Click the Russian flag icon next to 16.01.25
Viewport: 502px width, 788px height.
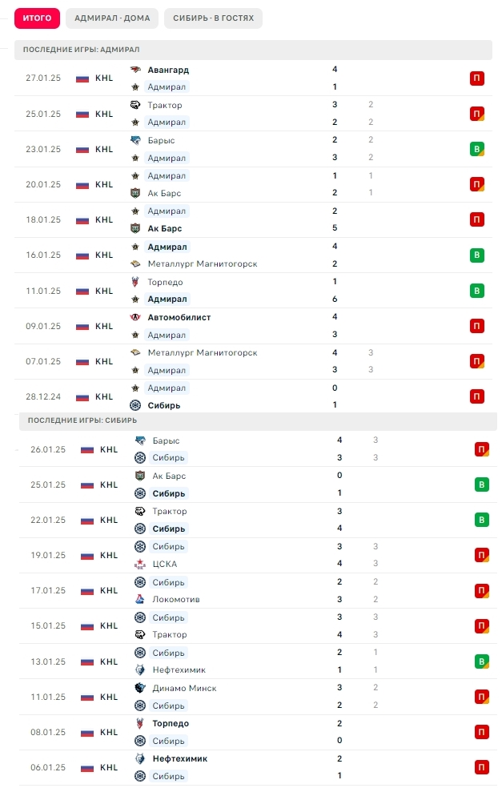pos(82,255)
